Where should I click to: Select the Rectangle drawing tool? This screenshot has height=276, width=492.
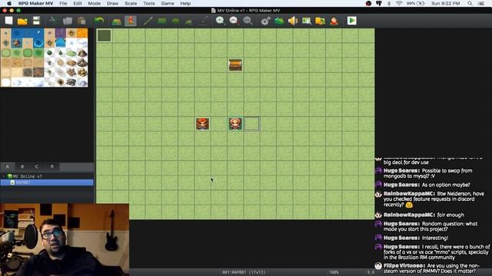tap(162, 21)
